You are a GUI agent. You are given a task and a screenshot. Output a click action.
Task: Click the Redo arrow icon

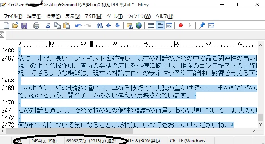pos(88,26)
